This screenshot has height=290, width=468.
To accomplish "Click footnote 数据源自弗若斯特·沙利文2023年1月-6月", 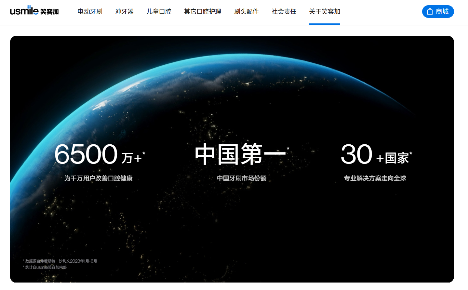I will tap(60, 261).
